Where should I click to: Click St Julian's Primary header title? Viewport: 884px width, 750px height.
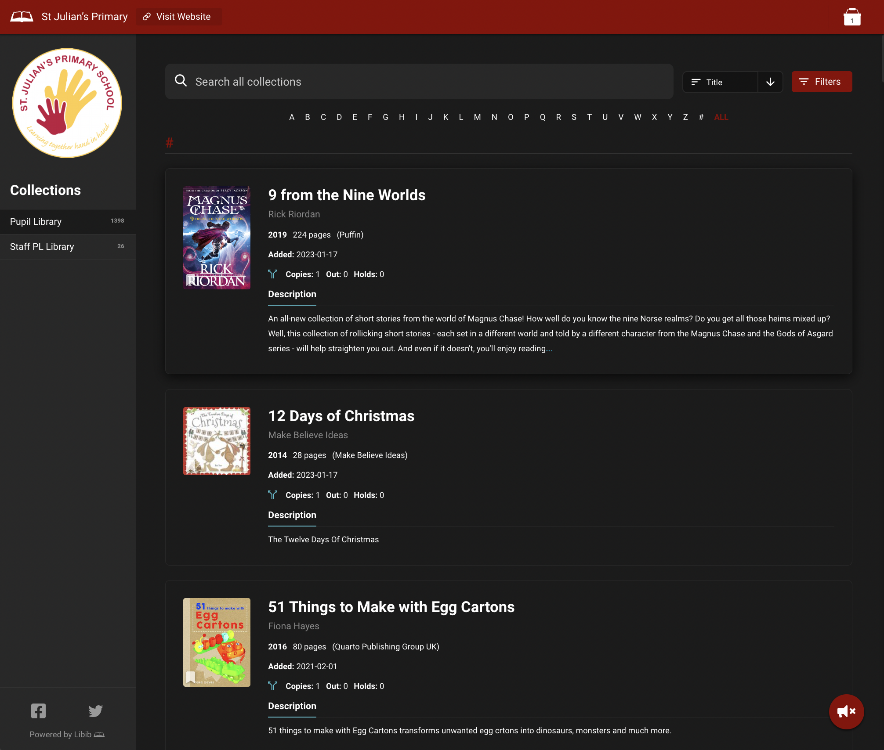84,17
